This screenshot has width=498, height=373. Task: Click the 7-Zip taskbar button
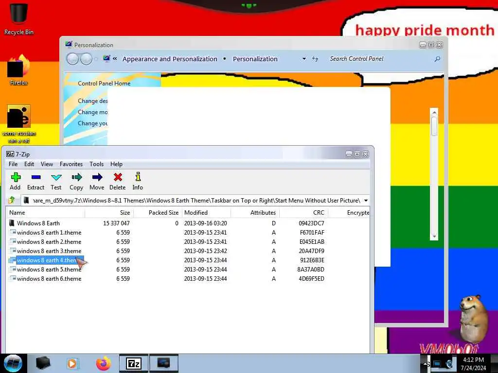coord(133,363)
